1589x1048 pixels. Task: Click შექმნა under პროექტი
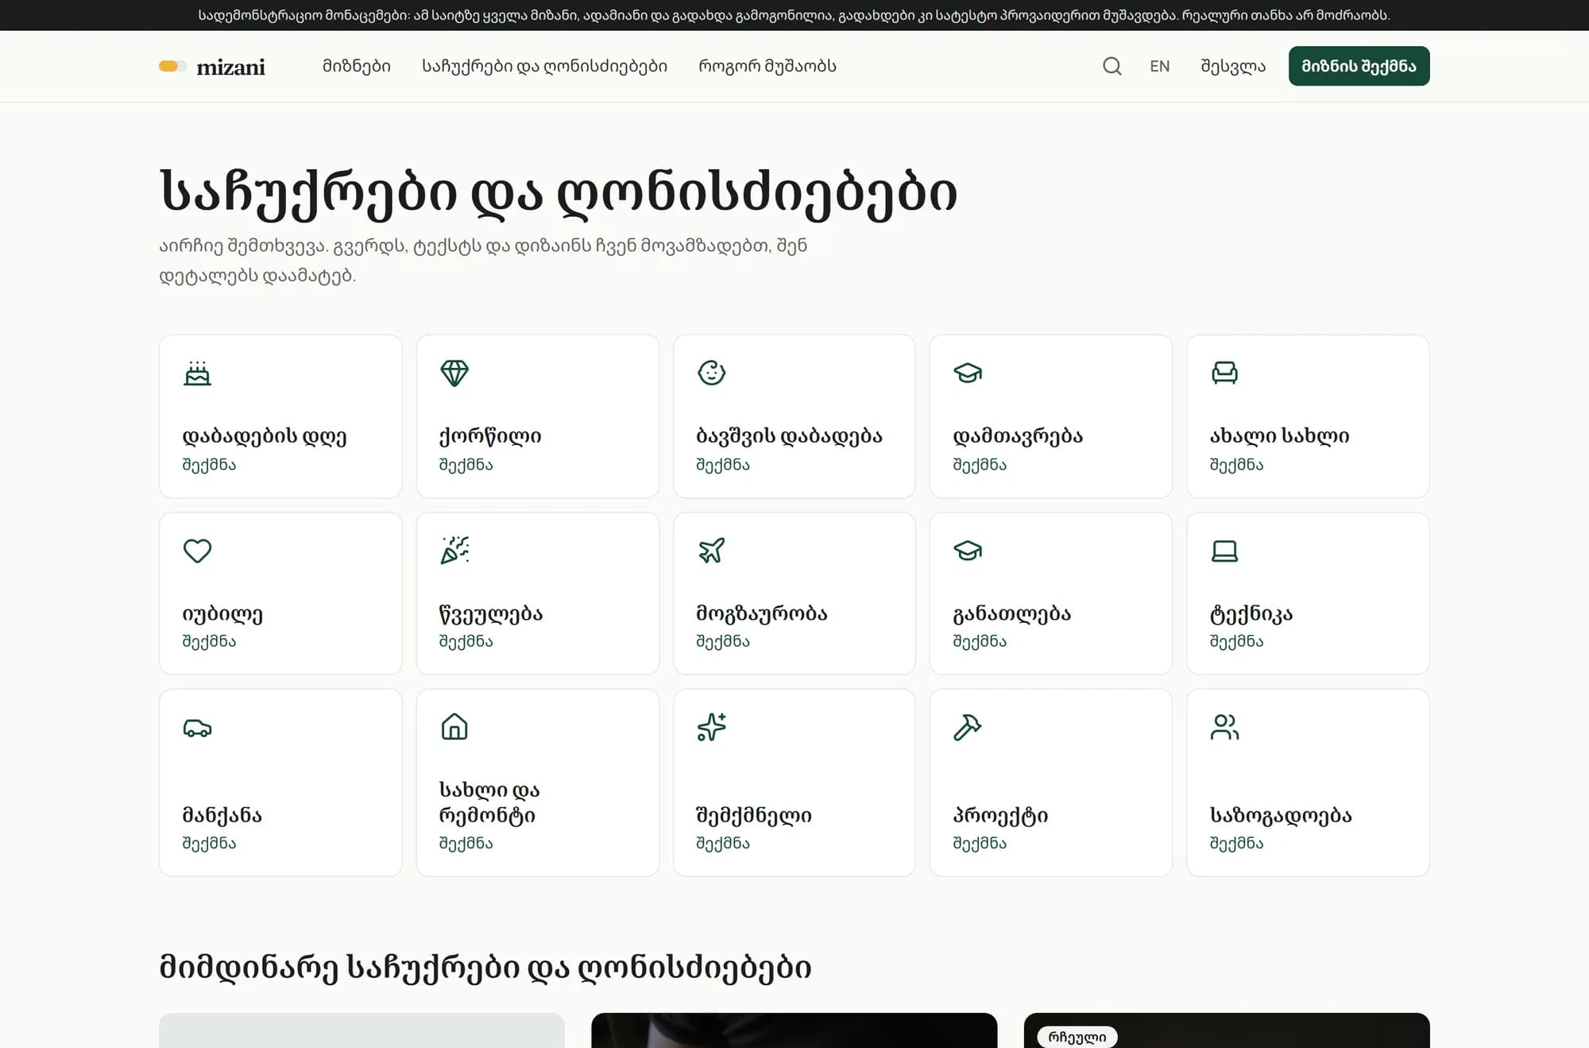pyautogui.click(x=980, y=843)
